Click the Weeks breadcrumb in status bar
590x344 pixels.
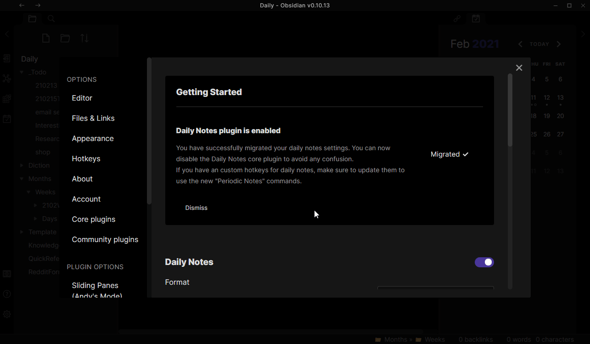point(434,339)
